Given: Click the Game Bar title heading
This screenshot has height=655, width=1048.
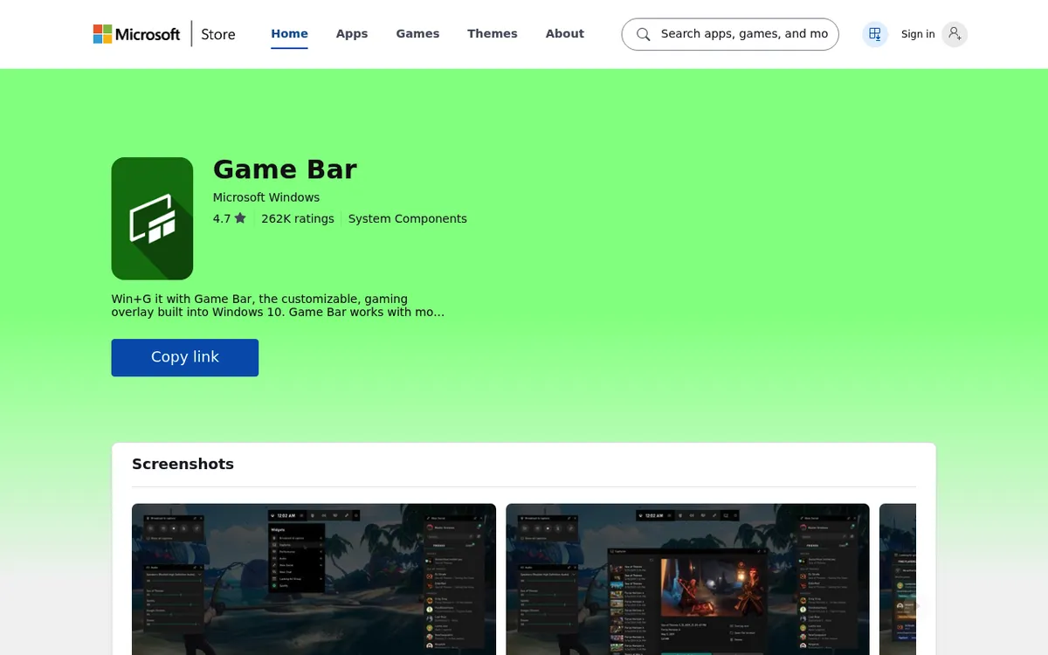Looking at the screenshot, I should pyautogui.click(x=285, y=169).
